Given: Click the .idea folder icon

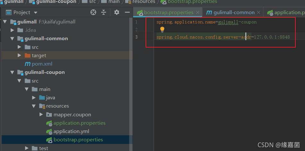Looking at the screenshot, I should click(20, 30).
